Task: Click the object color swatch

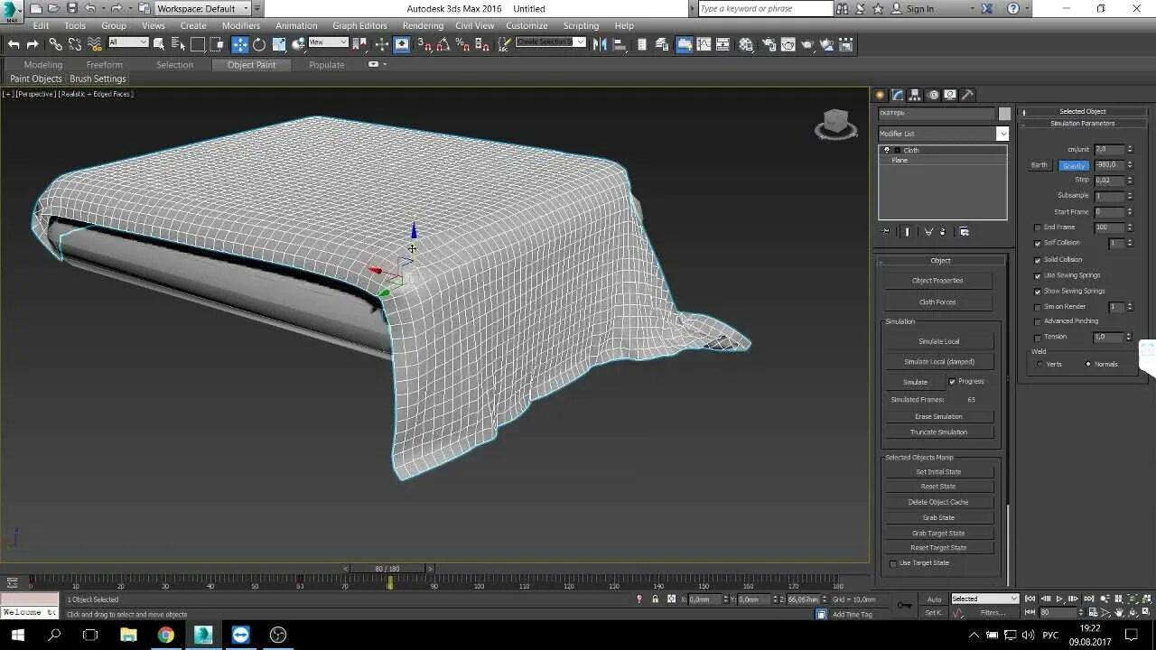Action: (1004, 113)
